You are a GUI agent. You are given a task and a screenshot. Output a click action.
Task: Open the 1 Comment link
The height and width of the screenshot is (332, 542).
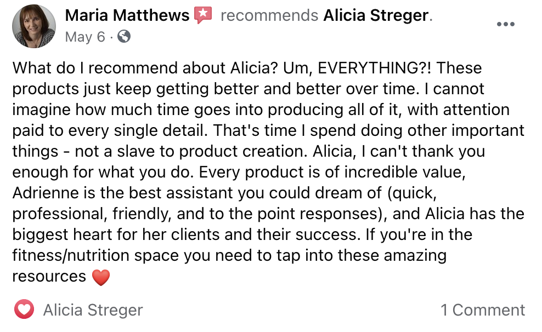483,310
